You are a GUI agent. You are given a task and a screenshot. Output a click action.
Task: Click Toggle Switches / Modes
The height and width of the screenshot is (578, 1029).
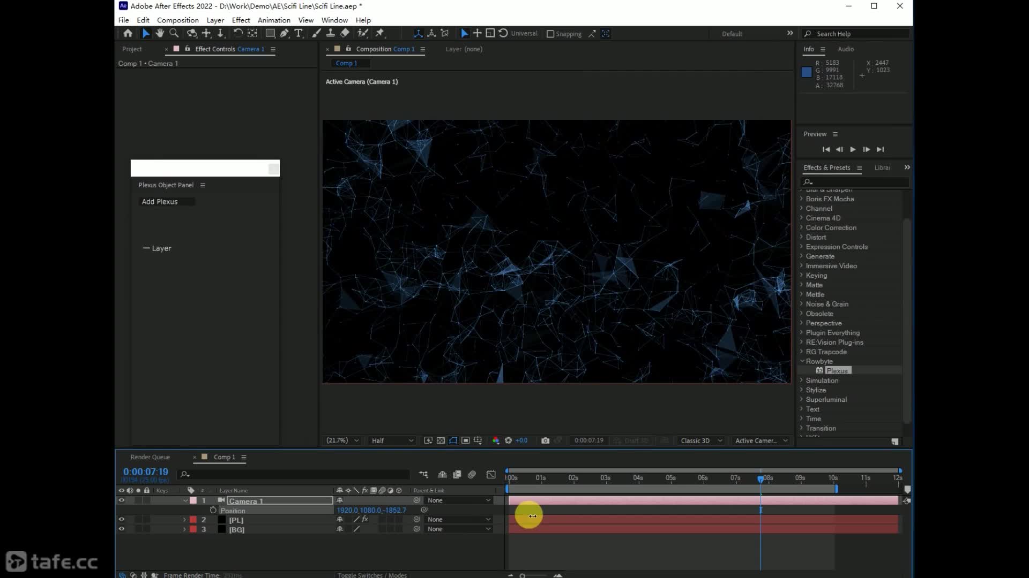[x=372, y=575]
